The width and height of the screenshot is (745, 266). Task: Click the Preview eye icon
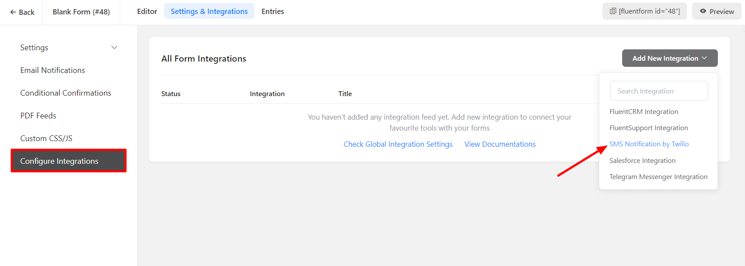coord(703,11)
